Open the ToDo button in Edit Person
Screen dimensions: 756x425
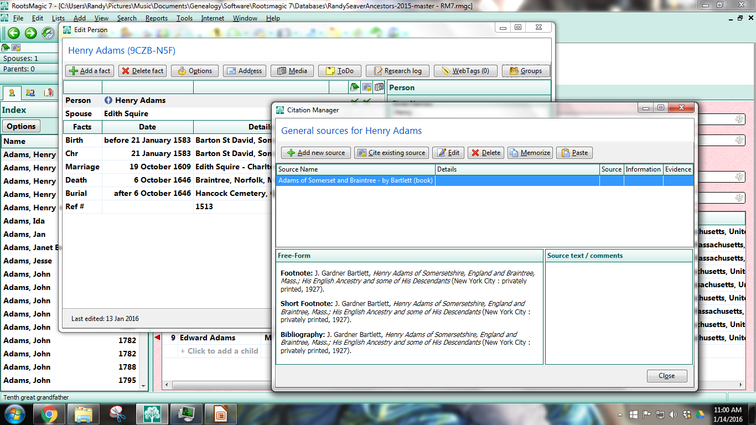pos(340,71)
